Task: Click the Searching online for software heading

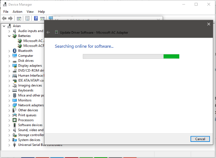Action: (84, 46)
